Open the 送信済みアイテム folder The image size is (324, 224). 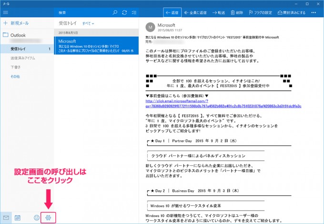point(23,58)
